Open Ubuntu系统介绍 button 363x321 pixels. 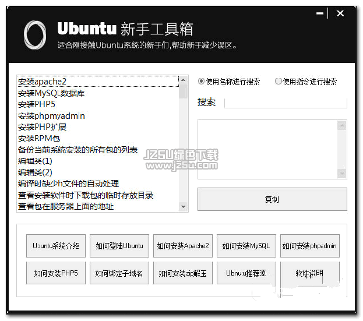click(x=56, y=246)
